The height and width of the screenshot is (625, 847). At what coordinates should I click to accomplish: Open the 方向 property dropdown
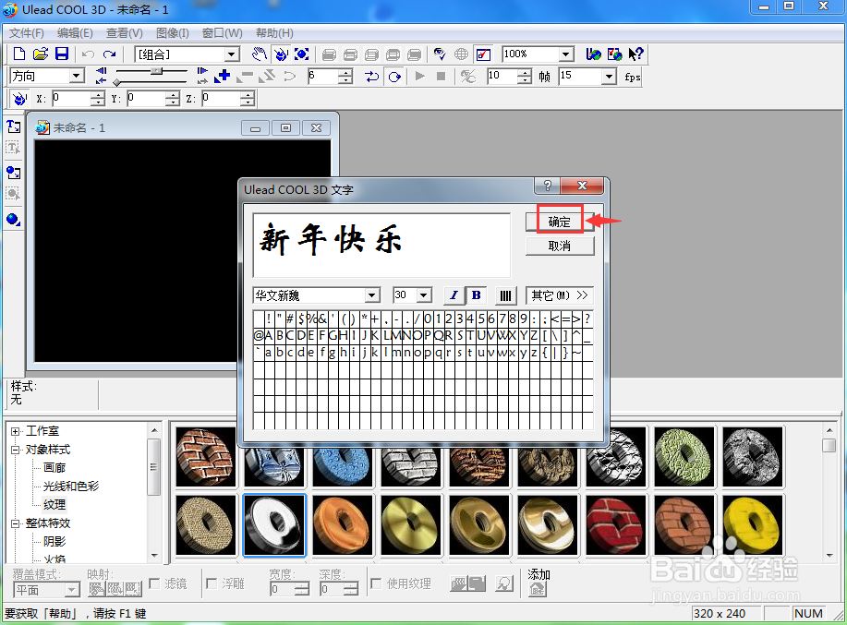pos(77,76)
